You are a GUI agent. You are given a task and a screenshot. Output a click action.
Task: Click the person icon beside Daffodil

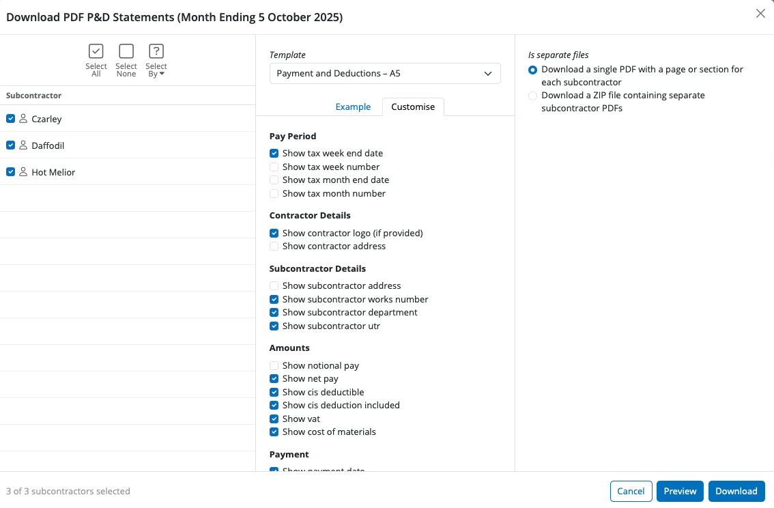click(23, 145)
